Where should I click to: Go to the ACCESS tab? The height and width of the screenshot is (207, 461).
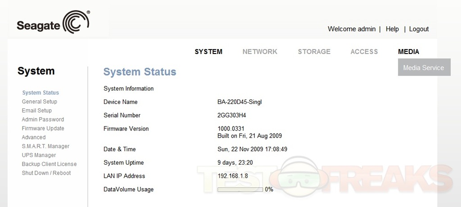tap(364, 52)
